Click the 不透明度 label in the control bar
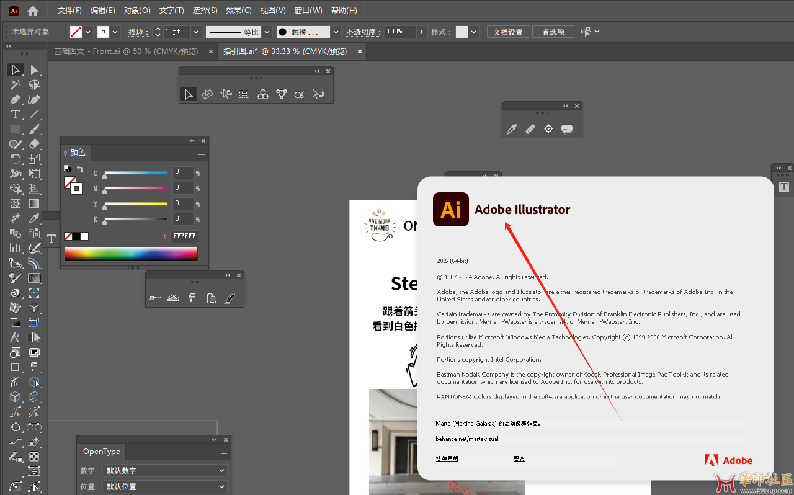 coord(363,32)
